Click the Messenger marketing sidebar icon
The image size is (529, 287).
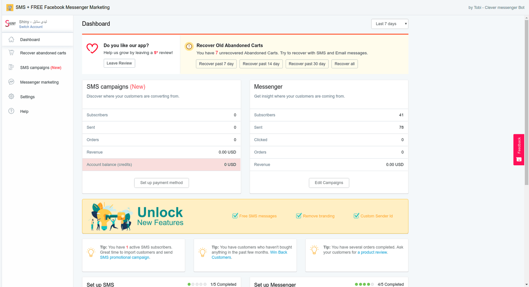(x=11, y=82)
